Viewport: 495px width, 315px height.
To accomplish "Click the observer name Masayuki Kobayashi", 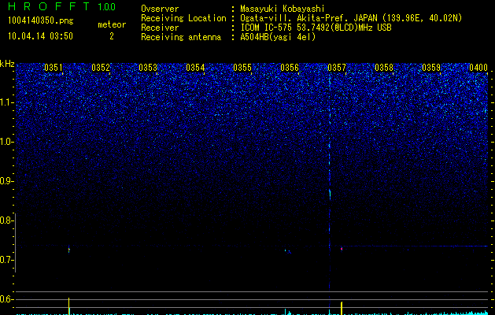I will (x=282, y=9).
